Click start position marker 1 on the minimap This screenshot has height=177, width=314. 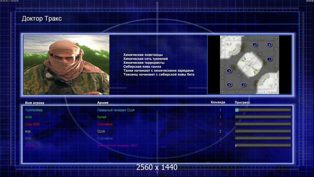tap(269, 59)
